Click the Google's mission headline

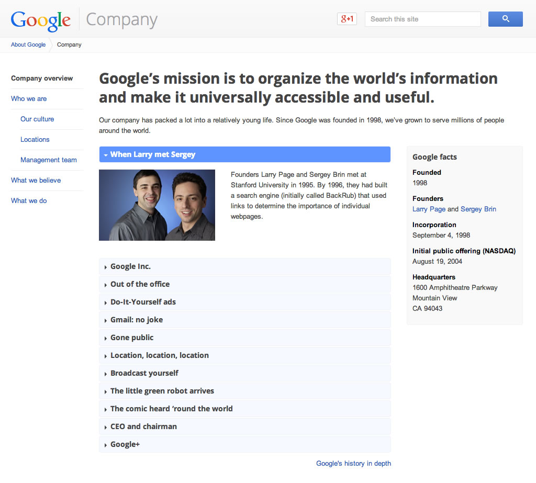(x=298, y=88)
